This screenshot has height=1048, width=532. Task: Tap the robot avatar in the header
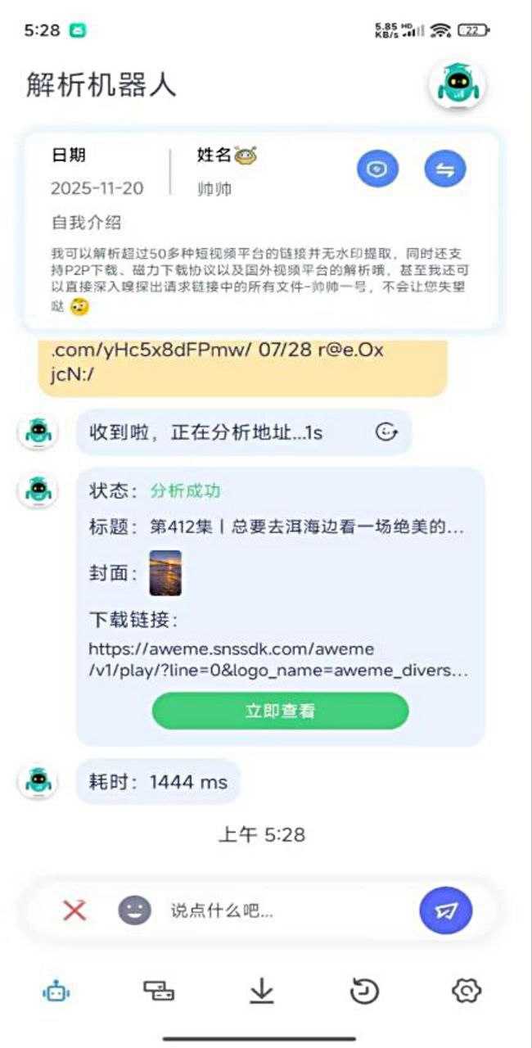[x=458, y=84]
